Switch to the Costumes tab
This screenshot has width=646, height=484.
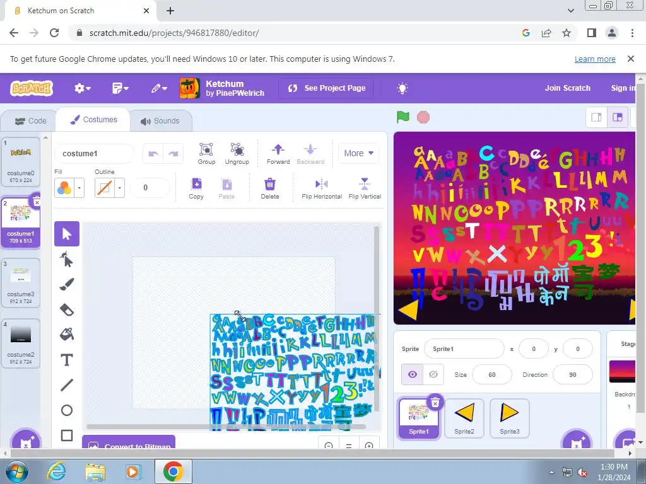click(93, 120)
